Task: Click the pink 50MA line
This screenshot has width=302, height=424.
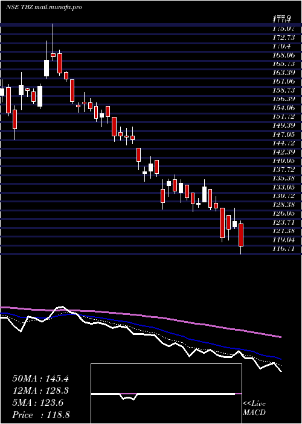Action: pyautogui.click(x=140, y=316)
